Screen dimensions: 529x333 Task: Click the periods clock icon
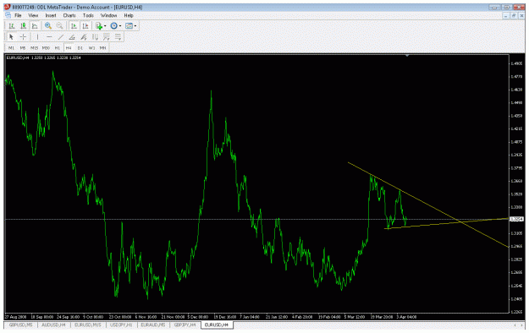click(x=114, y=26)
